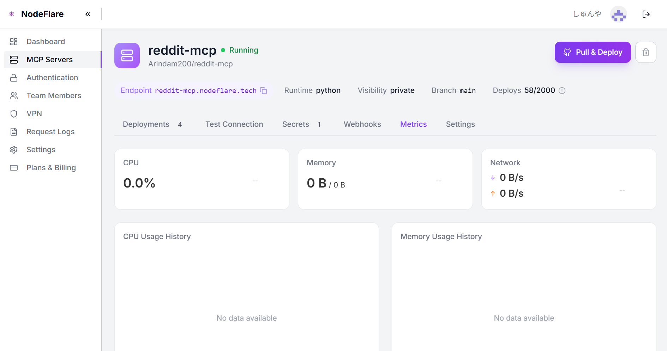
Task: Click the Dashboard grid icon
Action: click(14, 42)
